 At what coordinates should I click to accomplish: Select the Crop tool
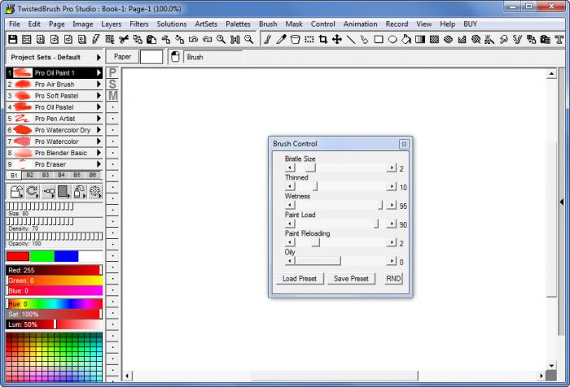tap(322, 39)
